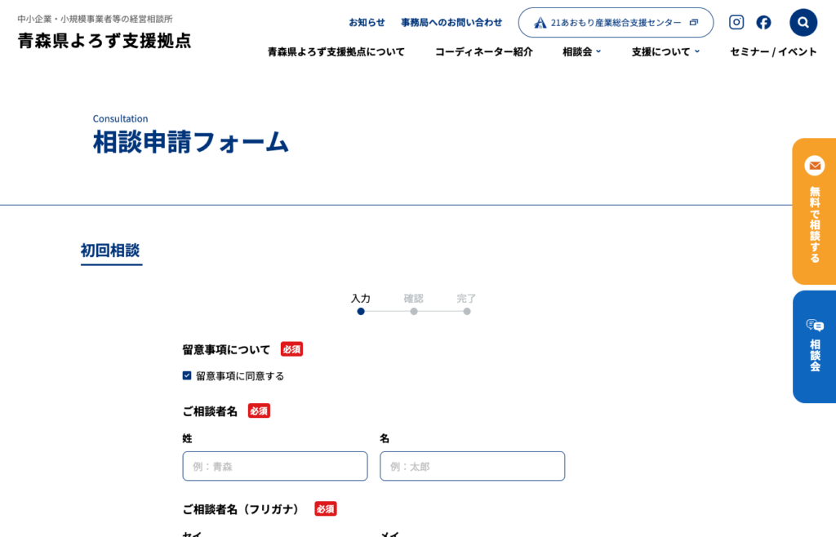Image resolution: width=836 pixels, height=537 pixels.
Task: Click the search magnifier icon
Action: click(803, 22)
